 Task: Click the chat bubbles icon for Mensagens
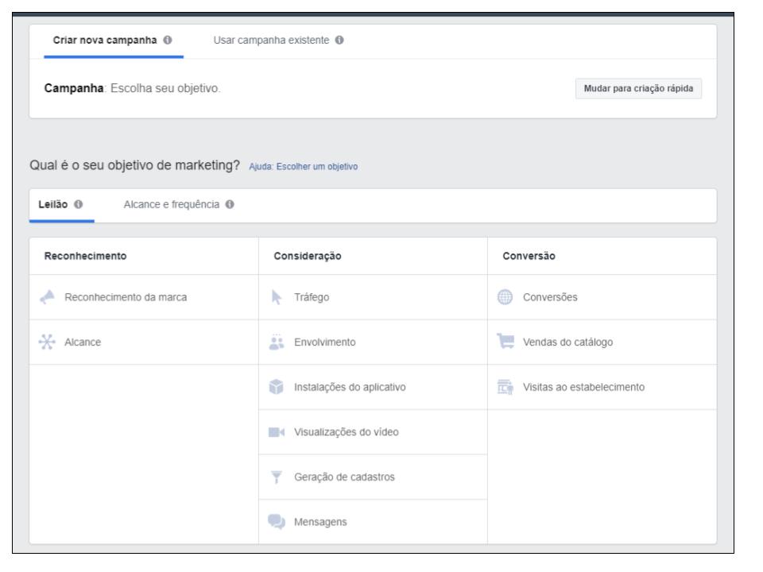277,522
